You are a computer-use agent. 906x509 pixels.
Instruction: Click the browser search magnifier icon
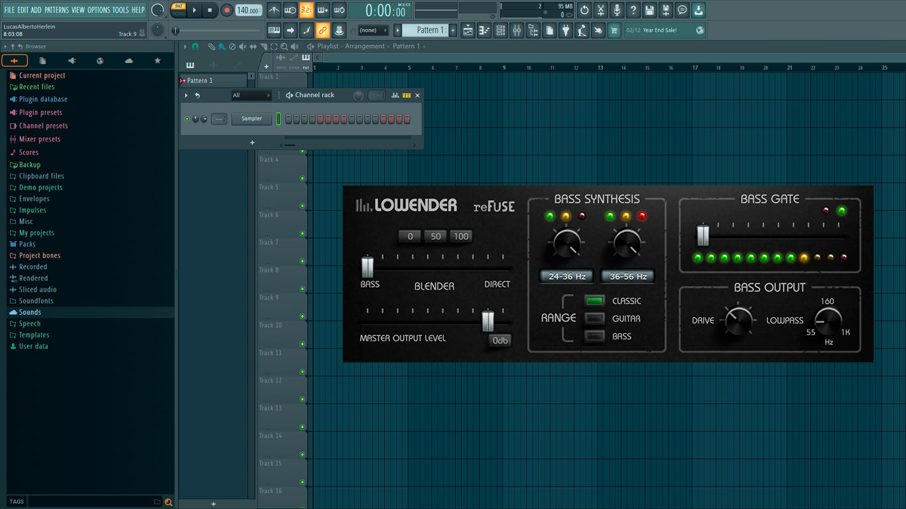(x=168, y=502)
